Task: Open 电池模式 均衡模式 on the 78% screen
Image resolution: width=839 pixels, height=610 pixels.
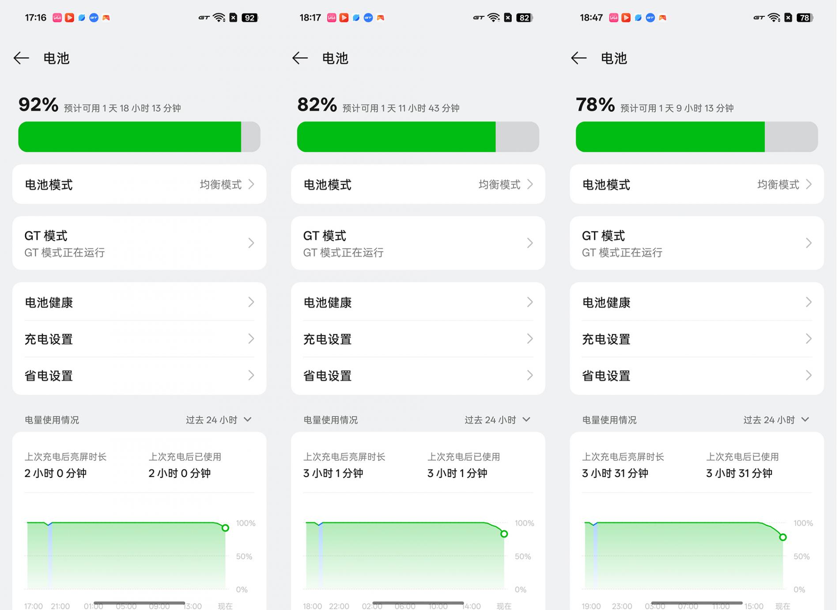Action: point(697,184)
